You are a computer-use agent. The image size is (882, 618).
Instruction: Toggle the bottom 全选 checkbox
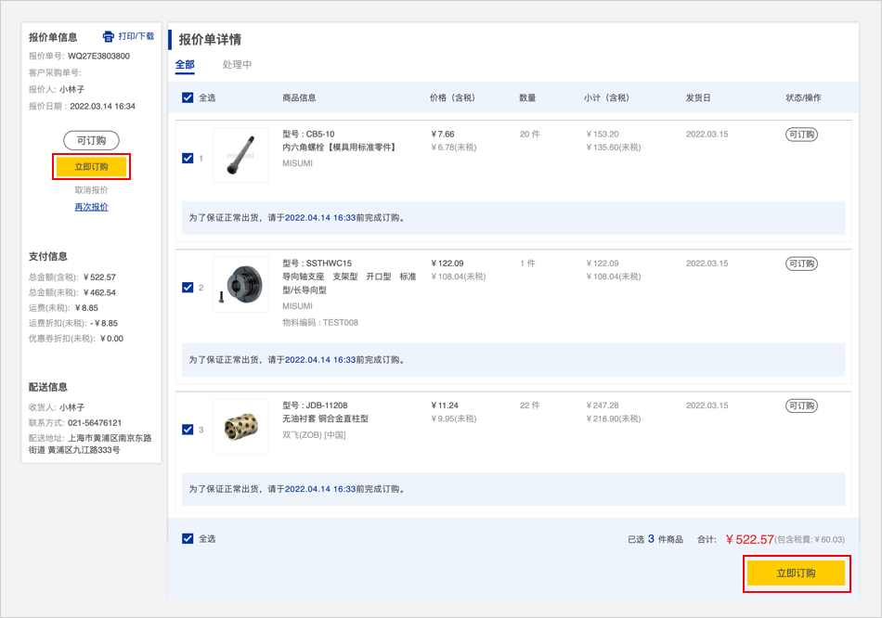[x=188, y=538]
